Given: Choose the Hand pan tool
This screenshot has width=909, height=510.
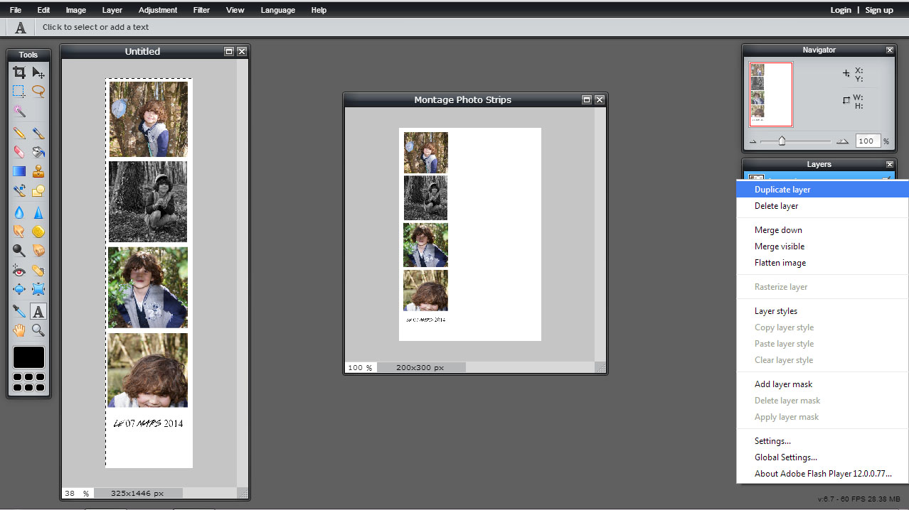Looking at the screenshot, I should point(19,330).
